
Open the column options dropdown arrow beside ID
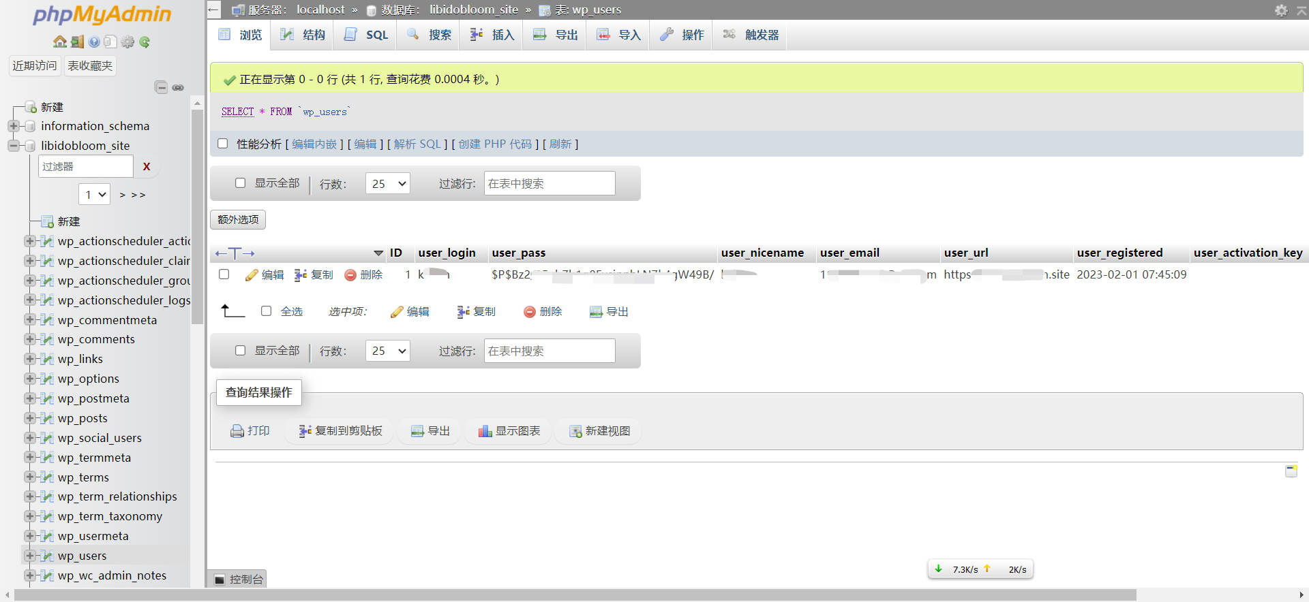[x=378, y=253]
